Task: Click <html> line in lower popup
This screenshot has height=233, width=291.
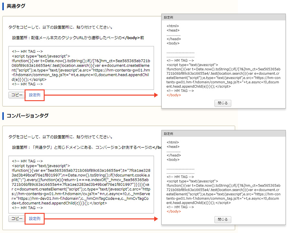Action: [173, 143]
